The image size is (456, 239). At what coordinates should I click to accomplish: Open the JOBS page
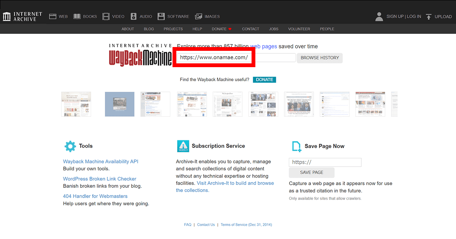click(274, 29)
